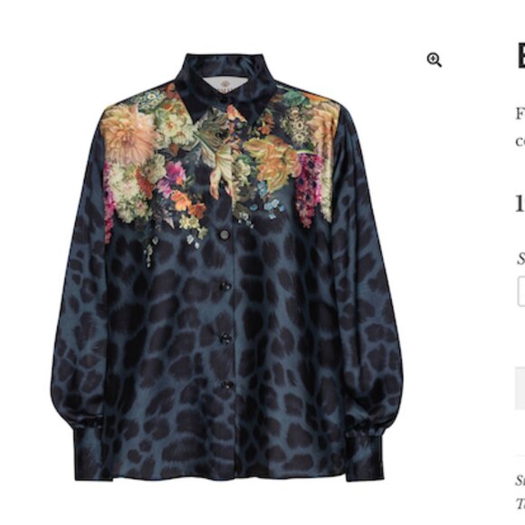Screen dimensions: 525x525
Task: Click the bold product title at top right
Action: coord(521,56)
